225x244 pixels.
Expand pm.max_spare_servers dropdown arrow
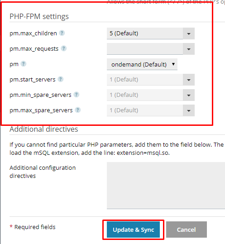click(189, 110)
